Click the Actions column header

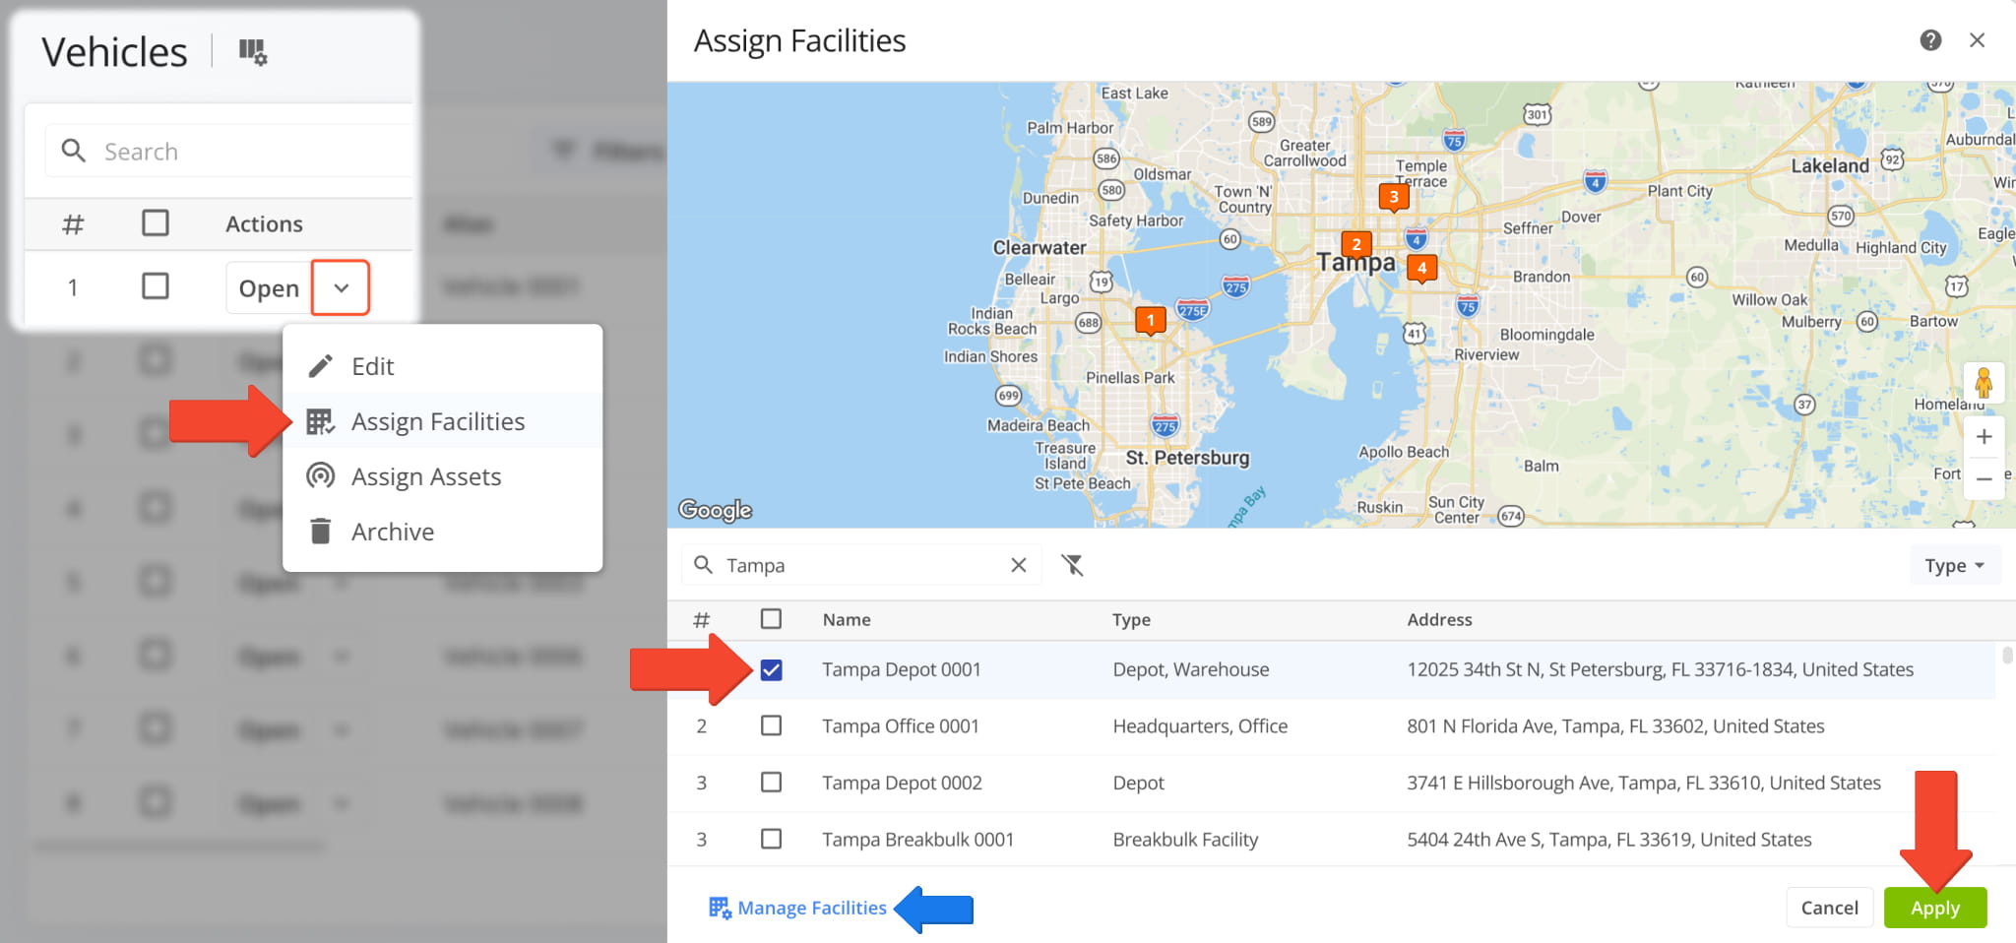264,223
